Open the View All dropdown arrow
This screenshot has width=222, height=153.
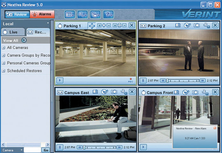(x=24, y=40)
